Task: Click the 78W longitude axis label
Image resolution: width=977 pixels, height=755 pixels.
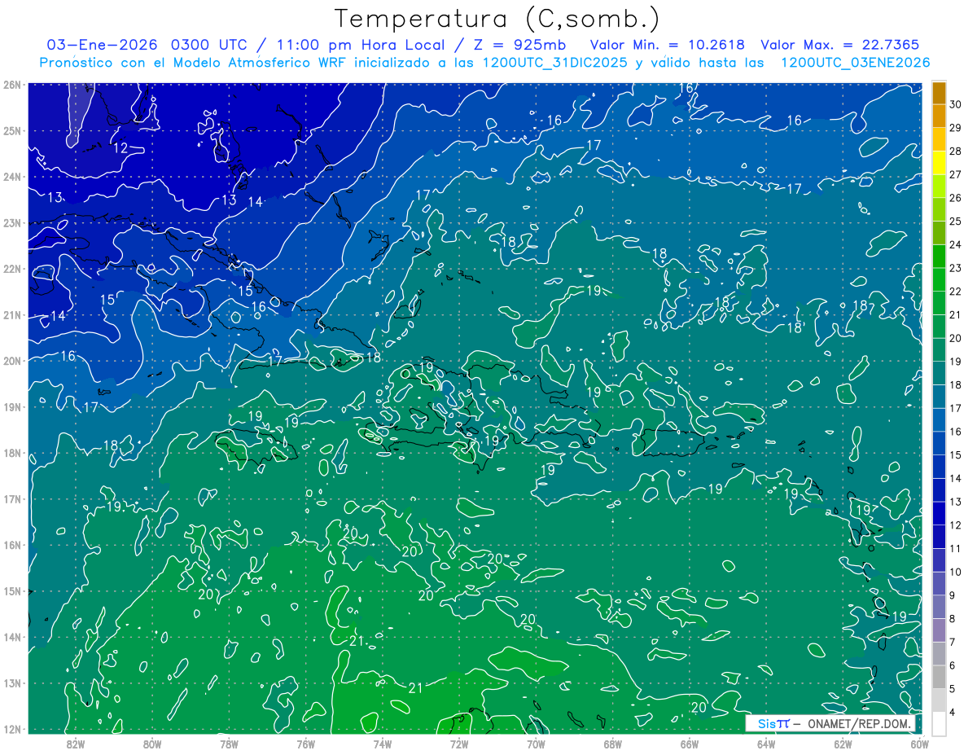Action: tap(229, 744)
